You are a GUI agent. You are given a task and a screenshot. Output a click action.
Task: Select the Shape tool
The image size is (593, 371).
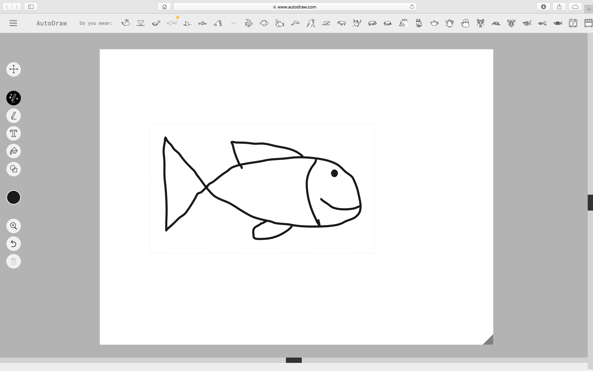pos(13,169)
